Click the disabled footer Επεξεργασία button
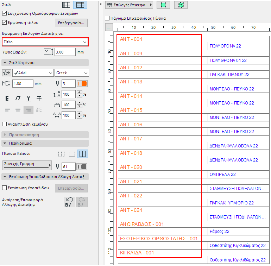Viewport: 271px width, 266px height. (71, 188)
